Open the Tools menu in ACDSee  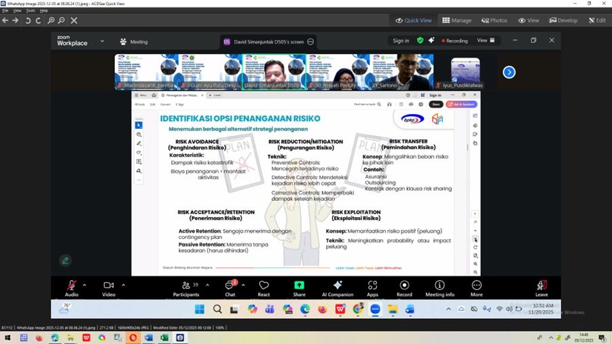(x=30, y=11)
